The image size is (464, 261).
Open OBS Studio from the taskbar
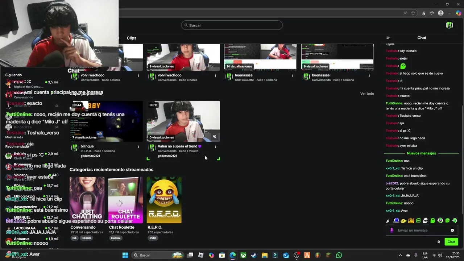point(297,255)
